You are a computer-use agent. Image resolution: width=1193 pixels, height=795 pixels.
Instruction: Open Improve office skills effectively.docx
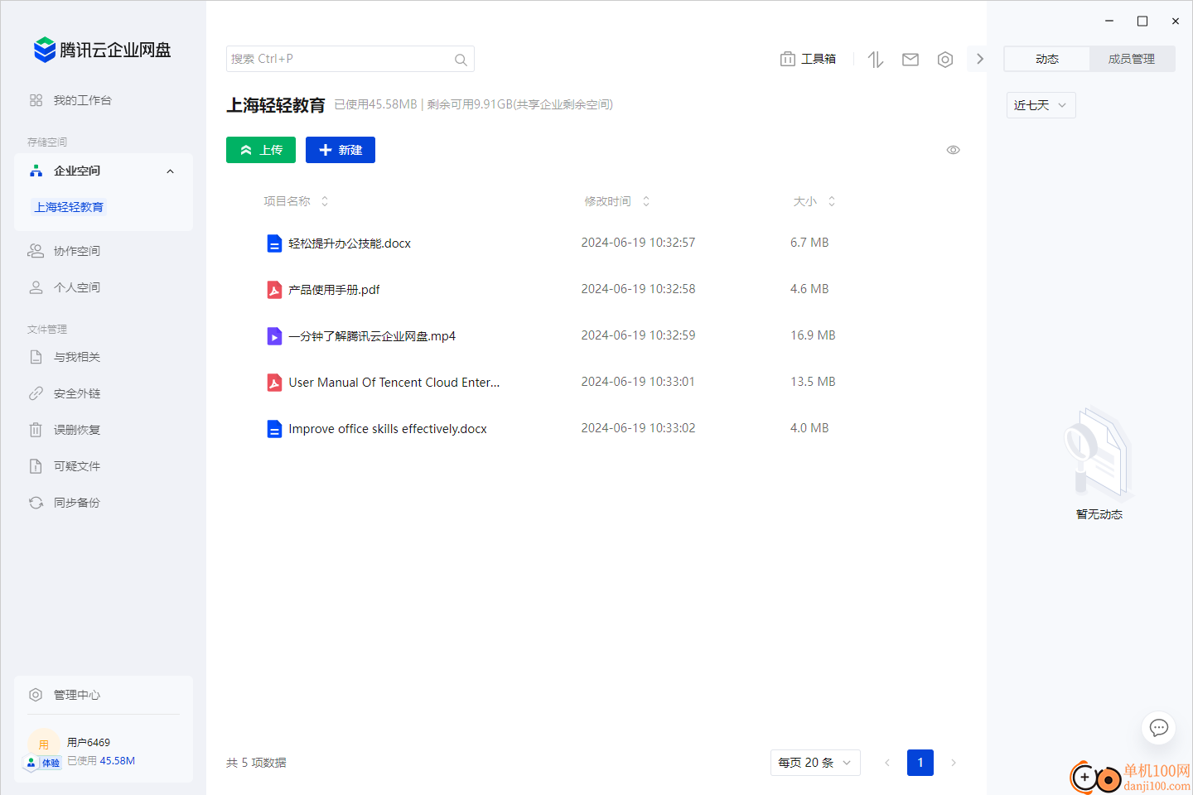(x=388, y=429)
